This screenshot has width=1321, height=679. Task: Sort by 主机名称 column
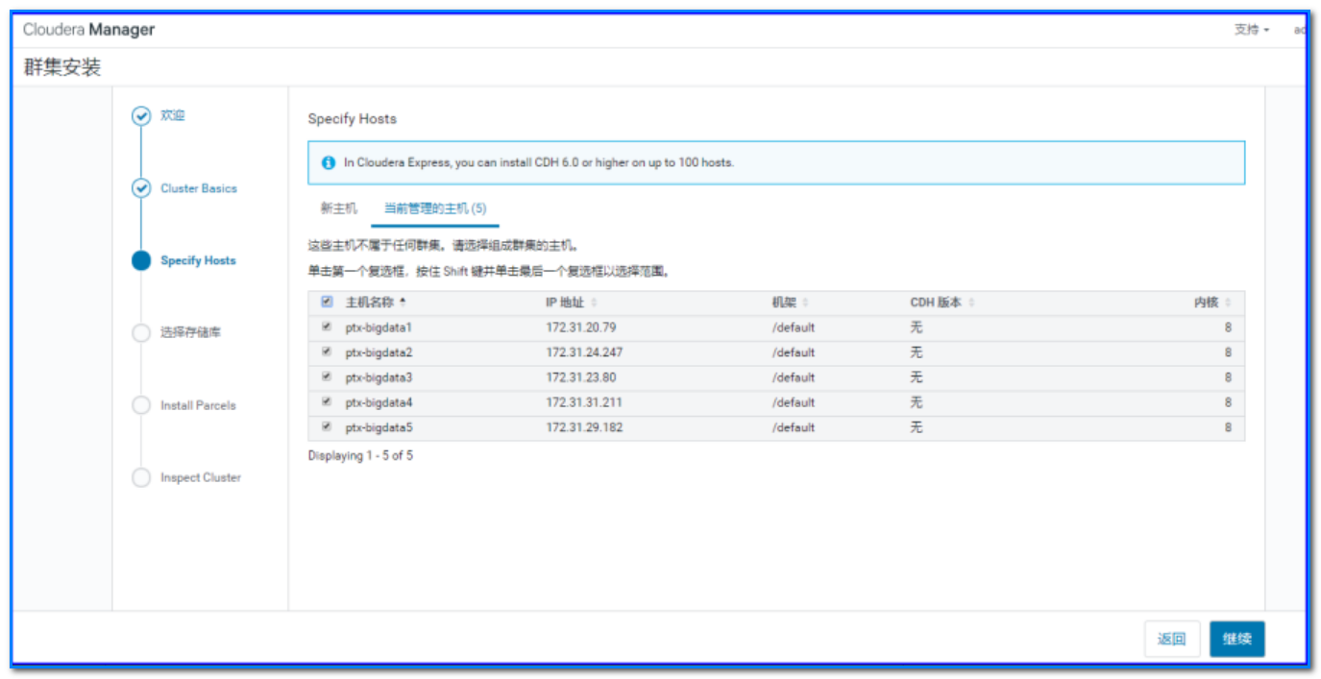(376, 303)
